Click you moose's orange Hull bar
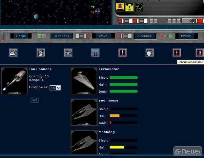The width and height of the screenshot is (204, 158). point(114,116)
